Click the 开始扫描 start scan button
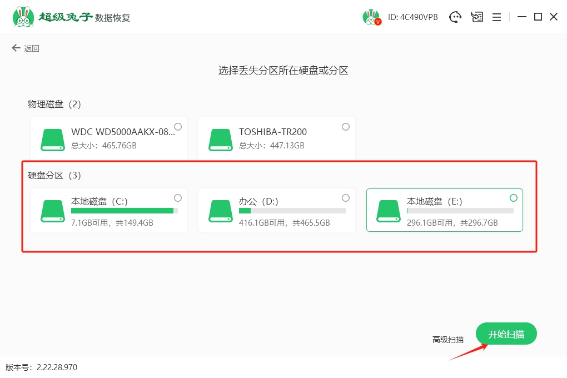 (506, 334)
